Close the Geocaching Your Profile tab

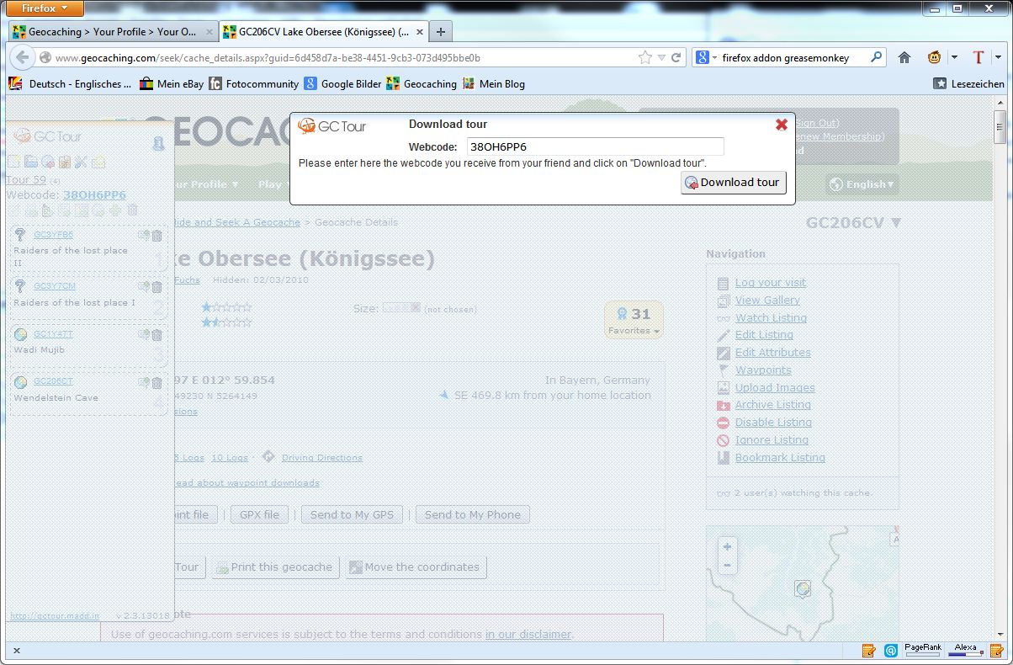208,32
